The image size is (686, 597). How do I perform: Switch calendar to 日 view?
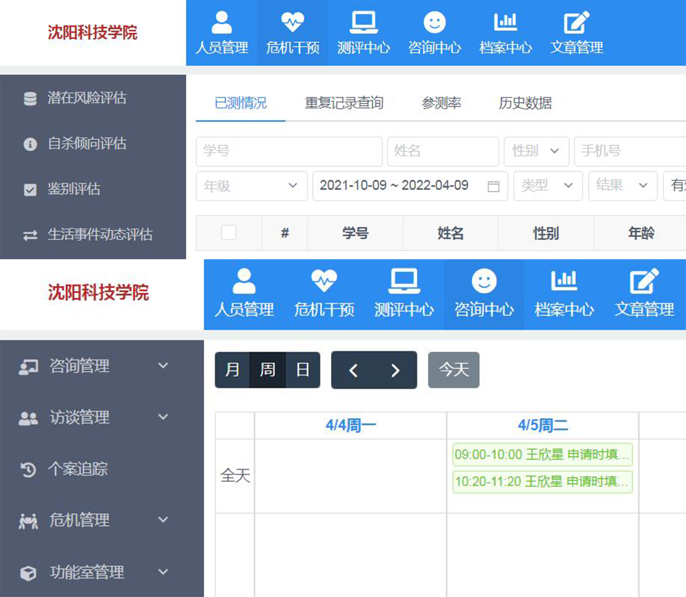(303, 370)
